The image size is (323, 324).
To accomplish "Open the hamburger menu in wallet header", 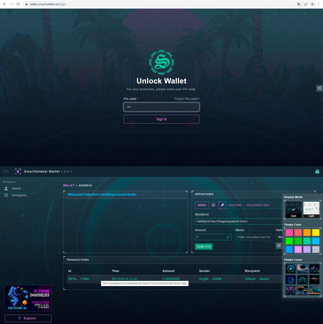I will pyautogui.click(x=6, y=171).
